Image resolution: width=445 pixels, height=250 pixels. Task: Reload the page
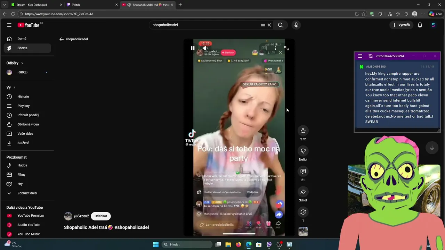[x=13, y=14]
